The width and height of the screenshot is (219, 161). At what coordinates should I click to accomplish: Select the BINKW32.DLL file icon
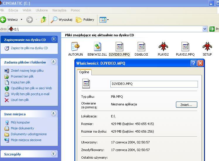click(x=97, y=47)
